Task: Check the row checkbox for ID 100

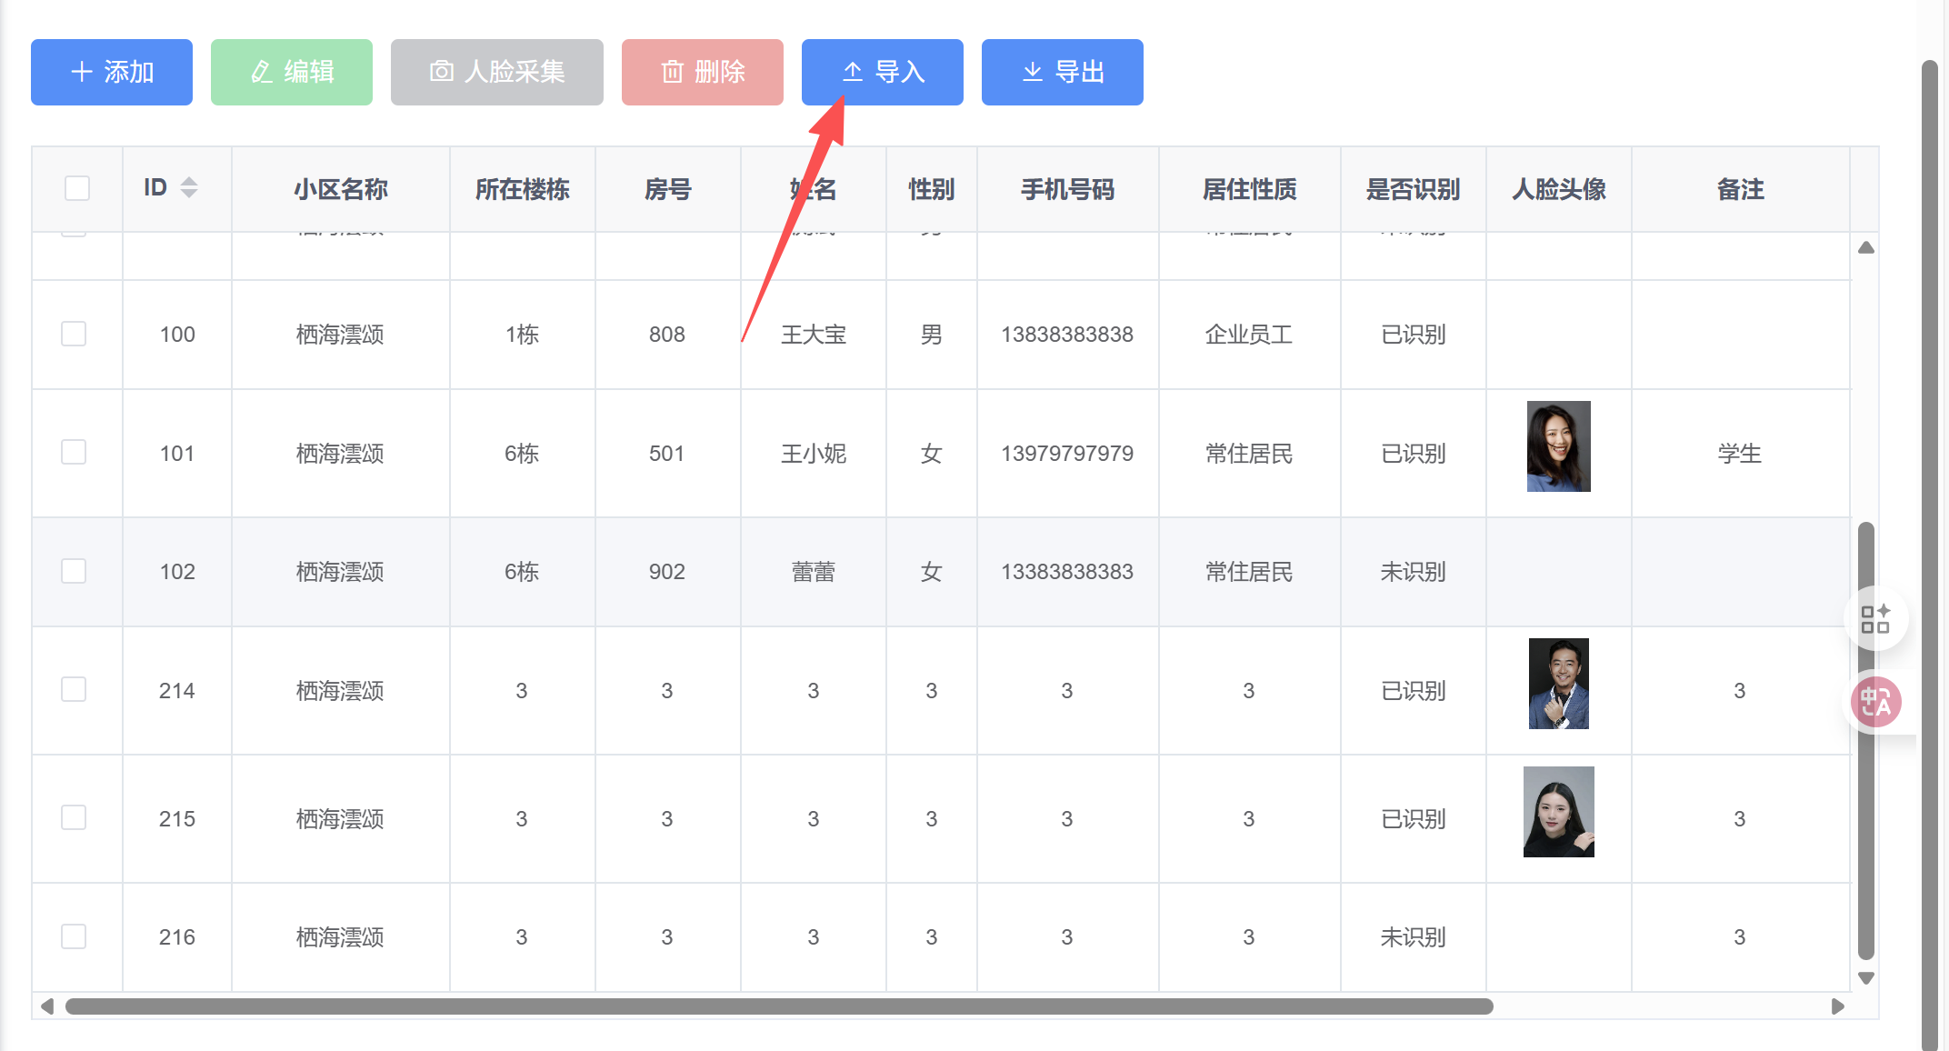Action: tap(74, 334)
